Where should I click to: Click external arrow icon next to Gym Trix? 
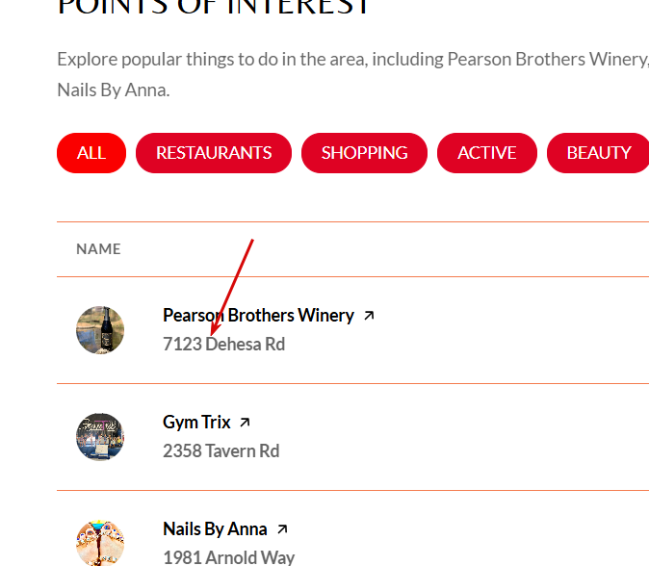tap(245, 422)
